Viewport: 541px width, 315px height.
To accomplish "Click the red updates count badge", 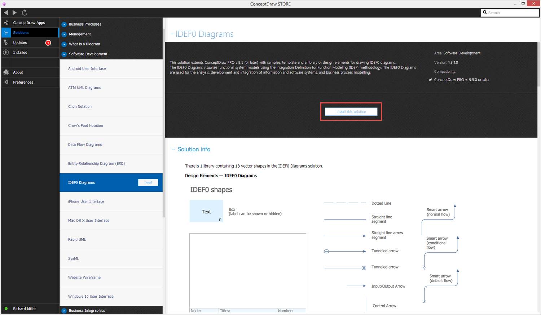I will click(48, 43).
